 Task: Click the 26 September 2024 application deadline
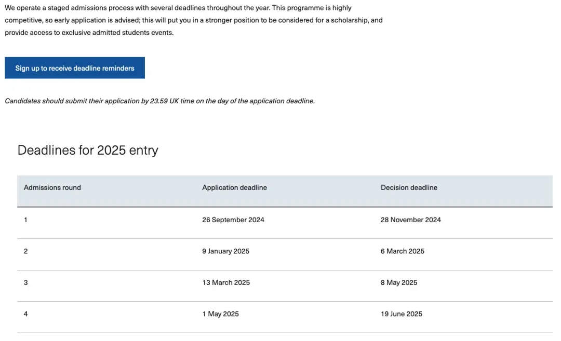tap(233, 220)
